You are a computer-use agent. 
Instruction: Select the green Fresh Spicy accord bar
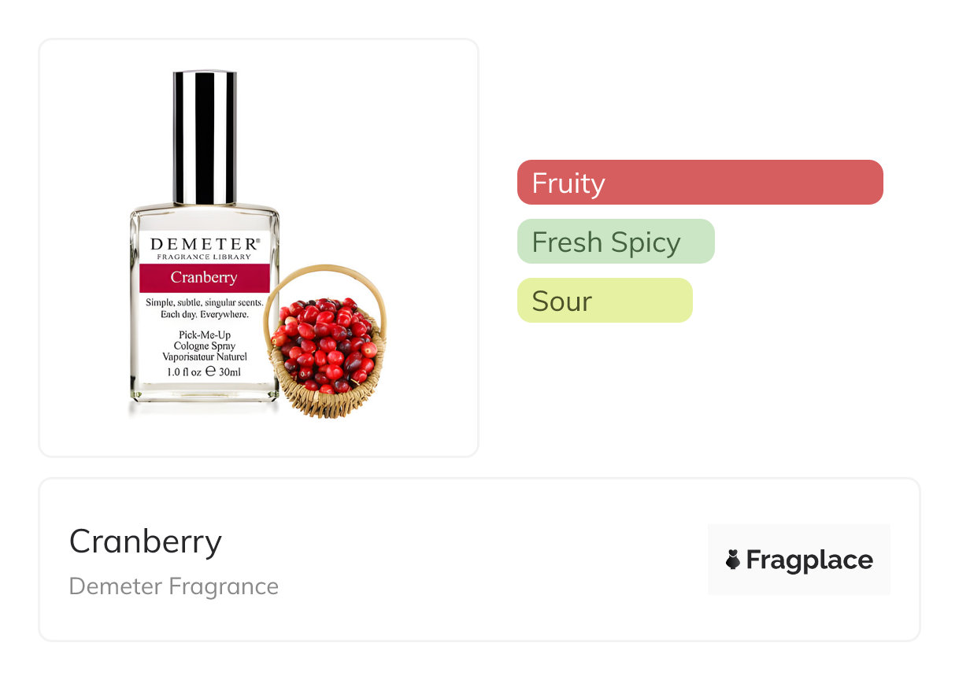pyautogui.click(x=615, y=242)
